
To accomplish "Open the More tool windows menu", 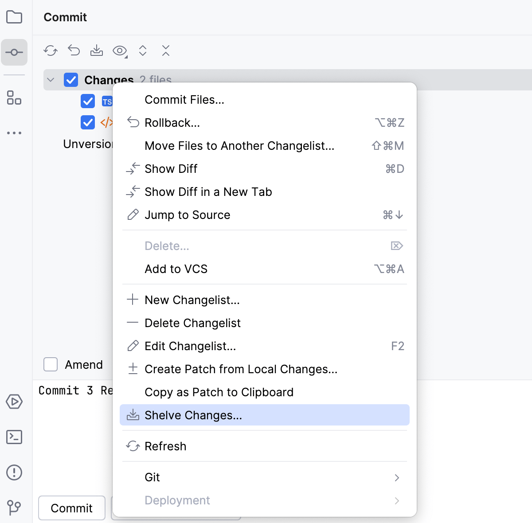I will tap(14, 133).
